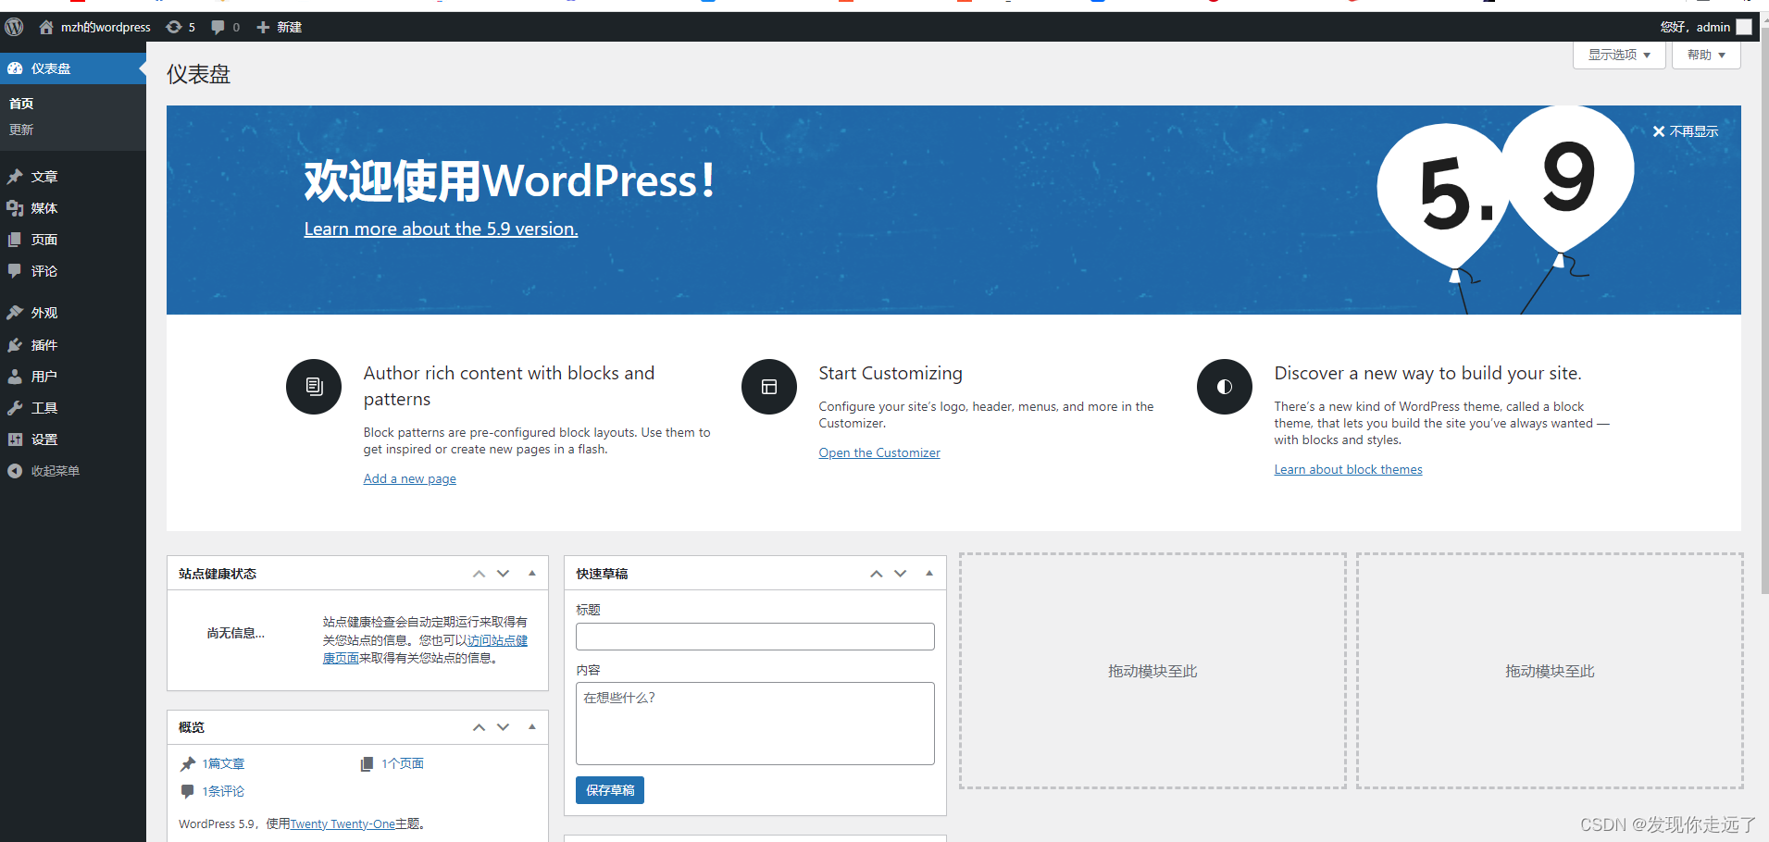The width and height of the screenshot is (1769, 842).
Task: Open the updates icon showing 5
Action: click(x=173, y=27)
